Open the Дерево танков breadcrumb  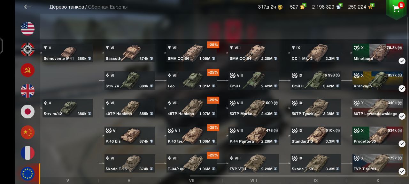(x=67, y=7)
